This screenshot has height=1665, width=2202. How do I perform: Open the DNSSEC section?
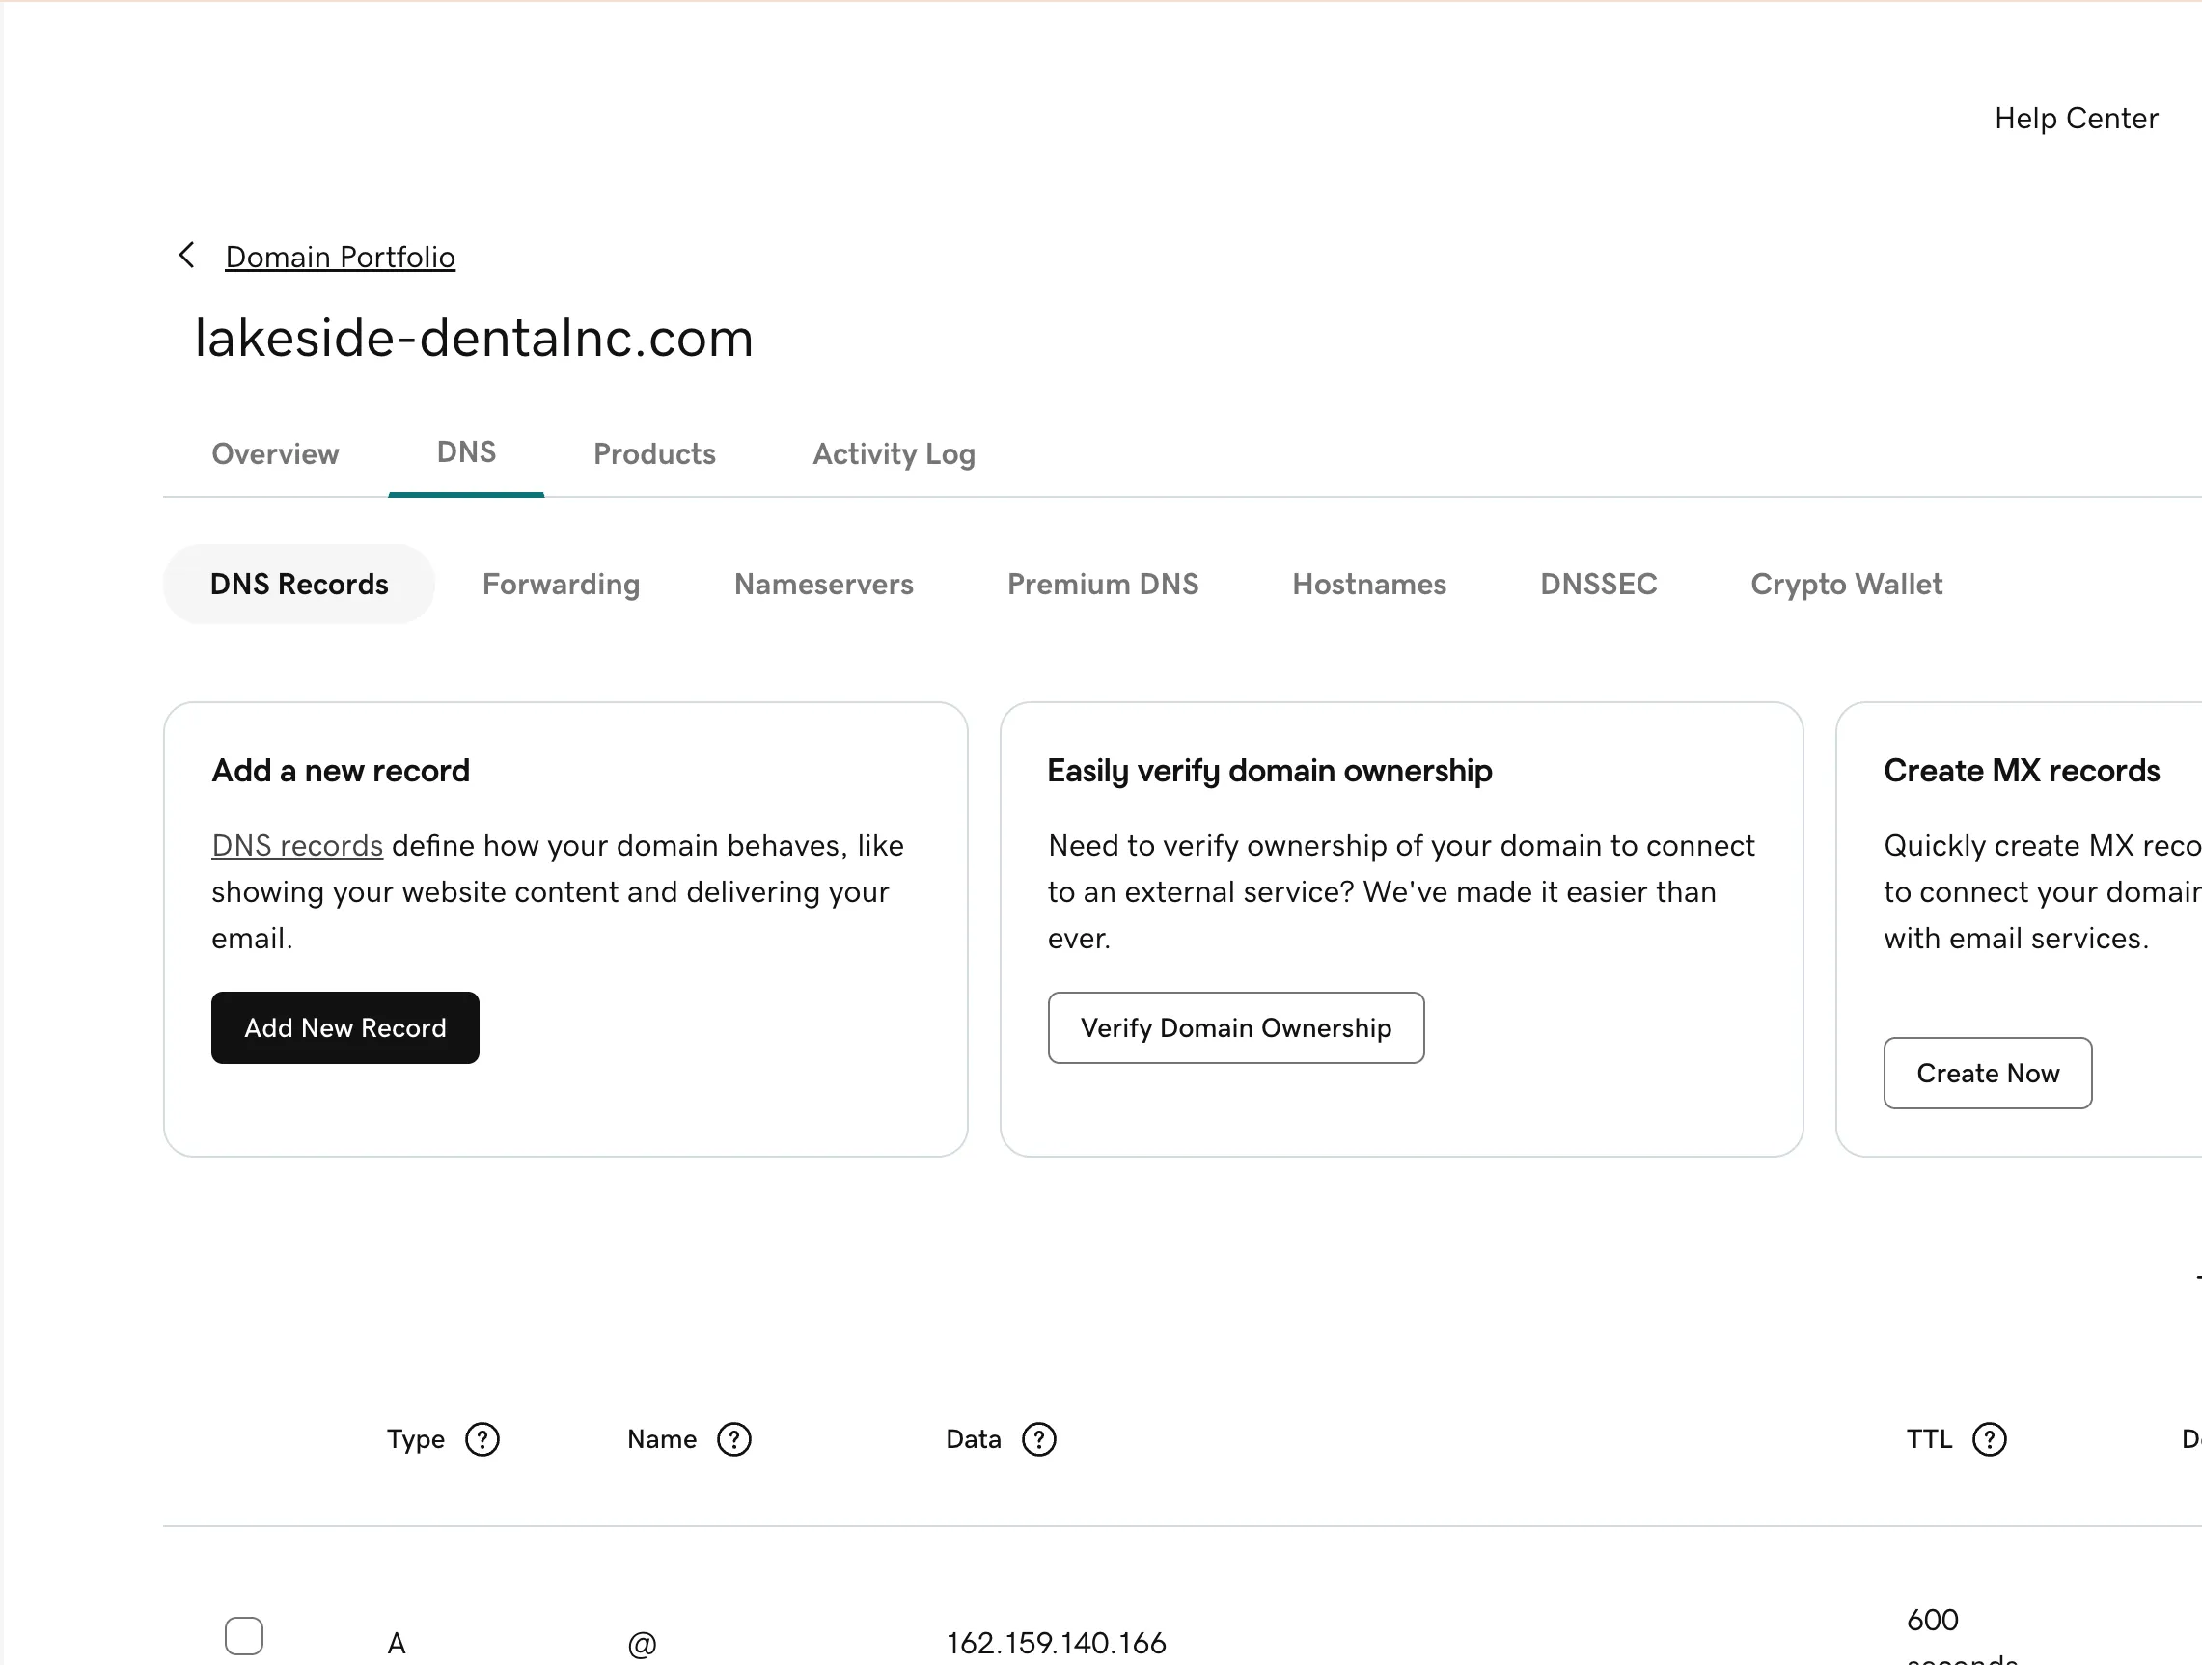[1599, 585]
